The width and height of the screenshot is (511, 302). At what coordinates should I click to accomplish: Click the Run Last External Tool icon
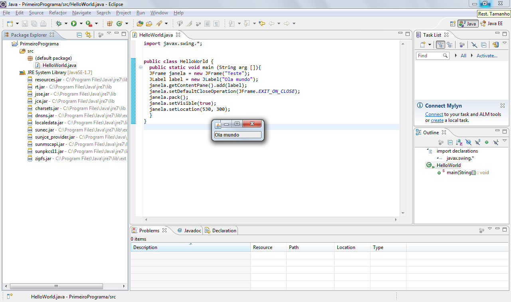(x=89, y=24)
